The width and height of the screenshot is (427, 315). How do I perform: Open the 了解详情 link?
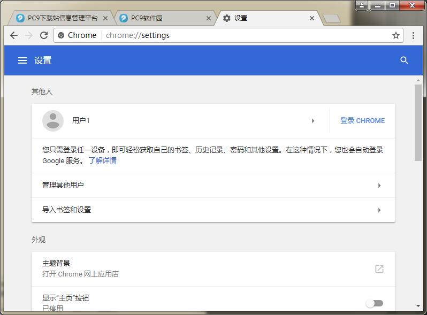point(102,160)
